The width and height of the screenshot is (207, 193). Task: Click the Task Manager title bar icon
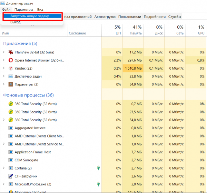[x=3, y=3]
